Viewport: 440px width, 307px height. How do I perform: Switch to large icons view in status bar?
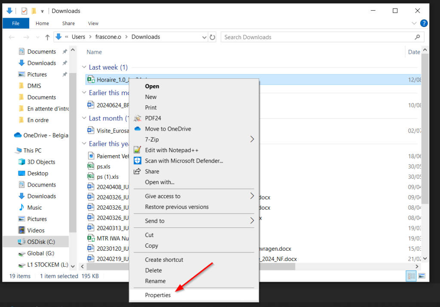tap(422, 276)
